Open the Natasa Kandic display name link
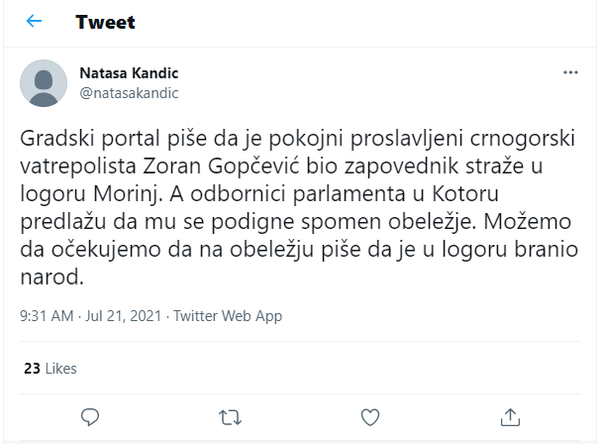Screen dimensions: 600x444 [x=129, y=73]
